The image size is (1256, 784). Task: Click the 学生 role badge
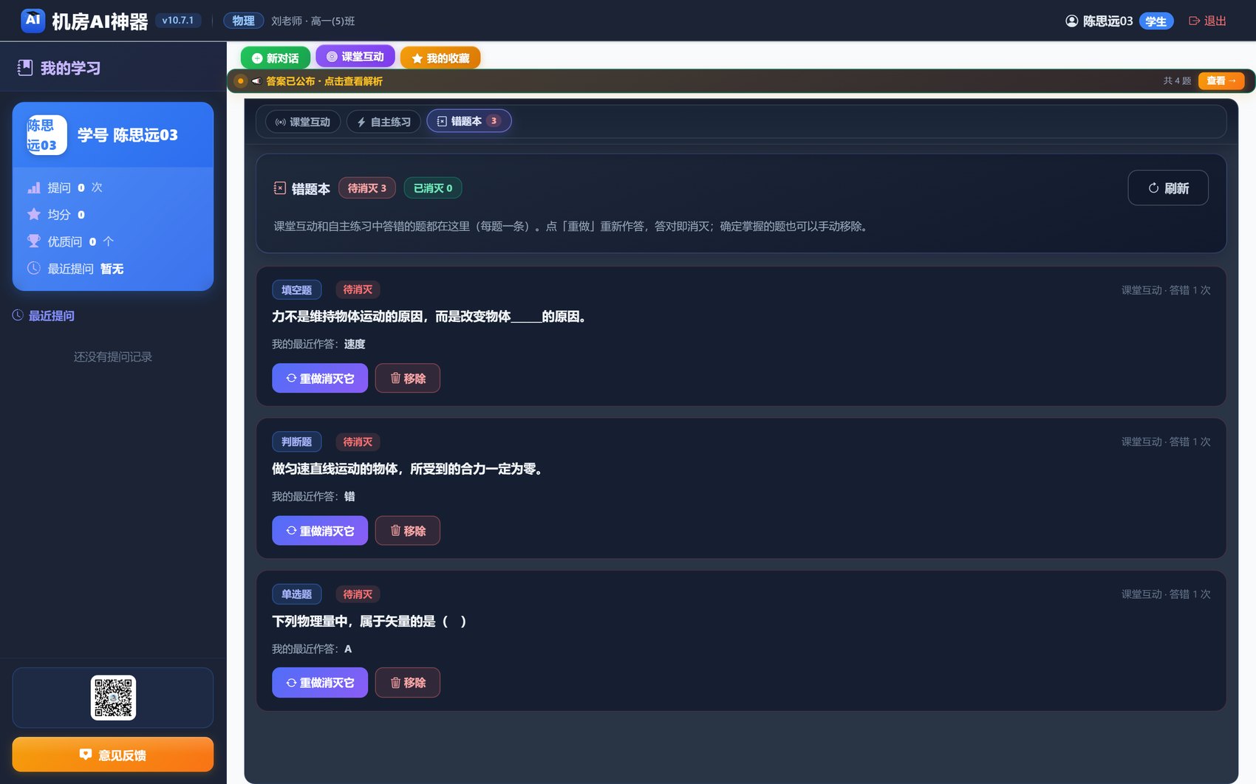click(1156, 21)
